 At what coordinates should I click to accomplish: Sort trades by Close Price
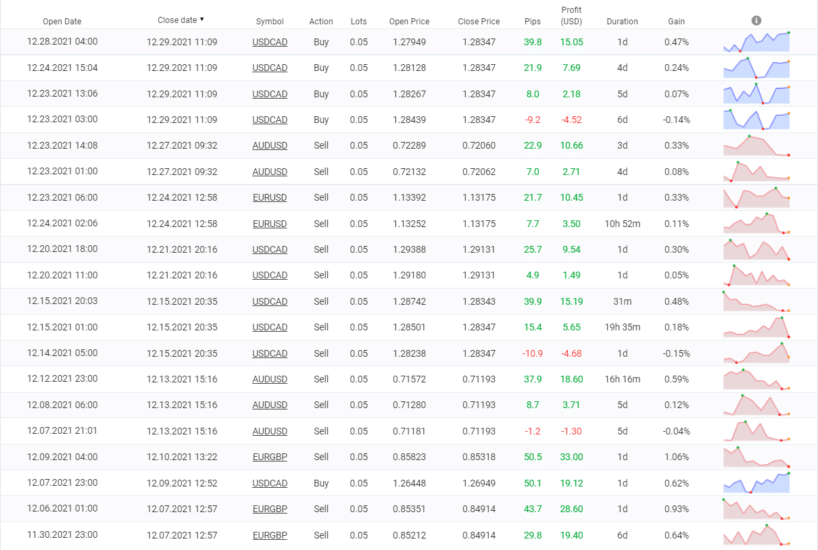tap(479, 21)
